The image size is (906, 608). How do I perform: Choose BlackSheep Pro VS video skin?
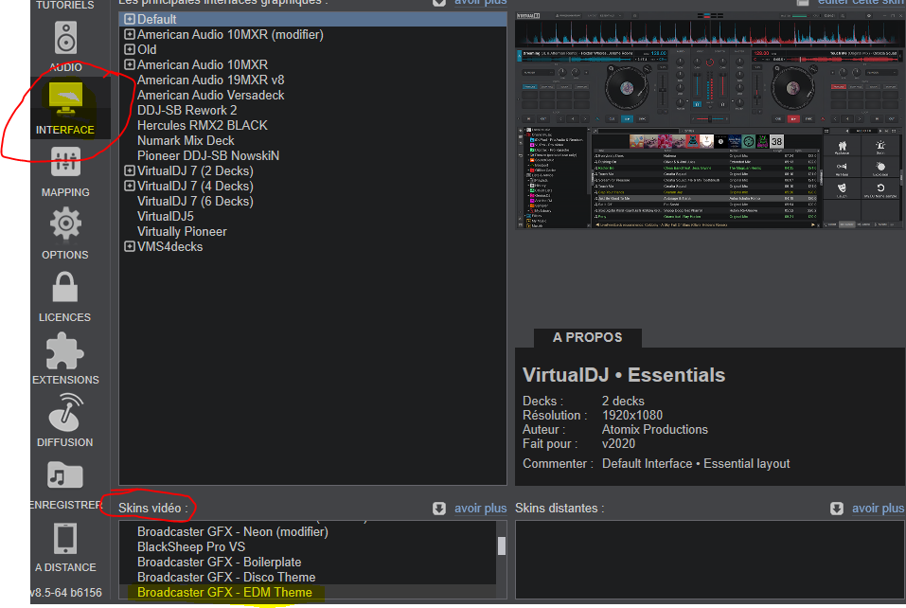pyautogui.click(x=190, y=546)
